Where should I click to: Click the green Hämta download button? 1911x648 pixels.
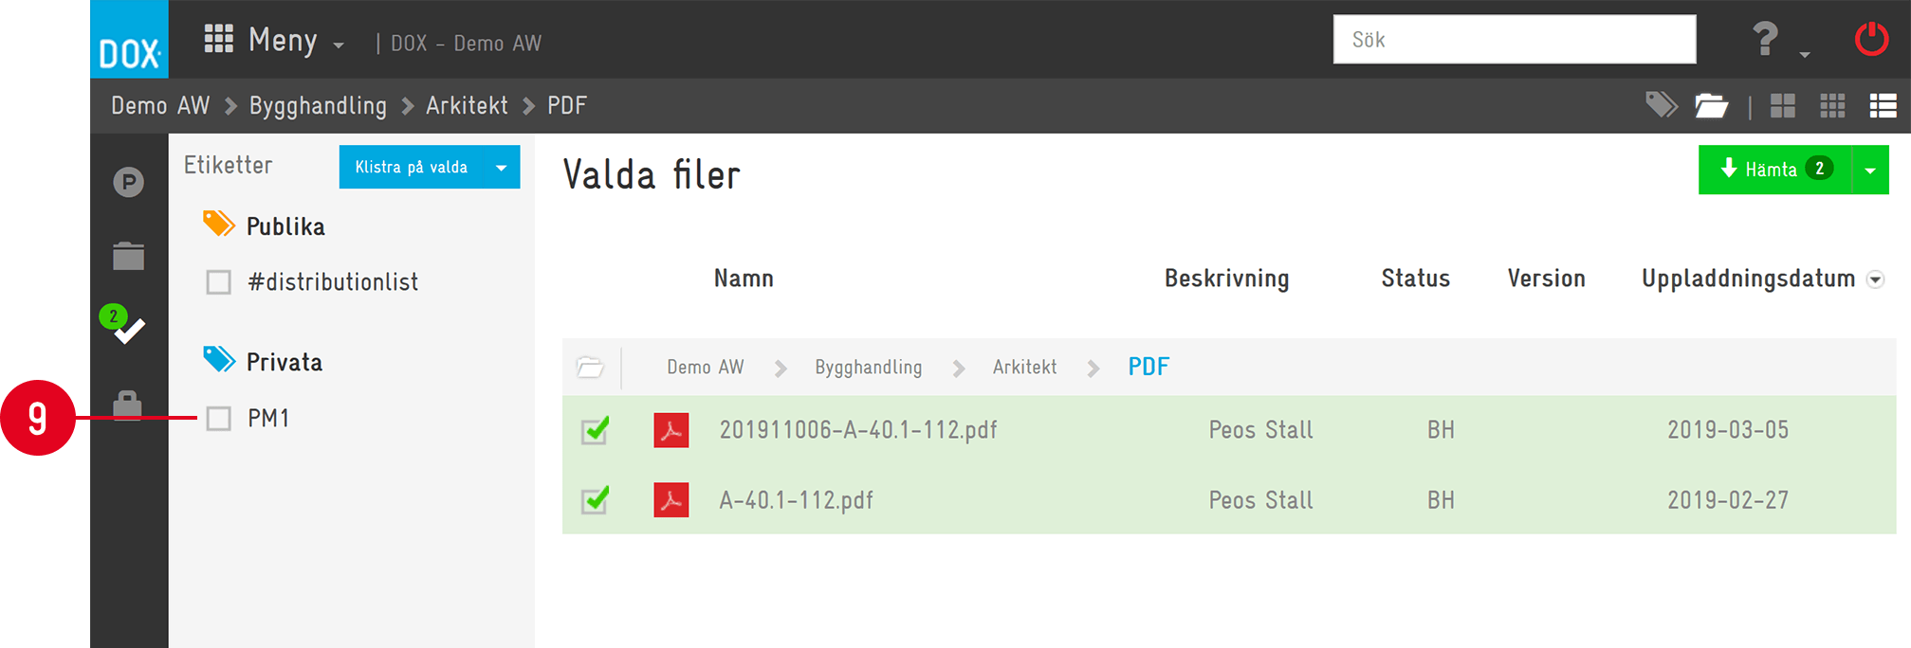(1774, 170)
